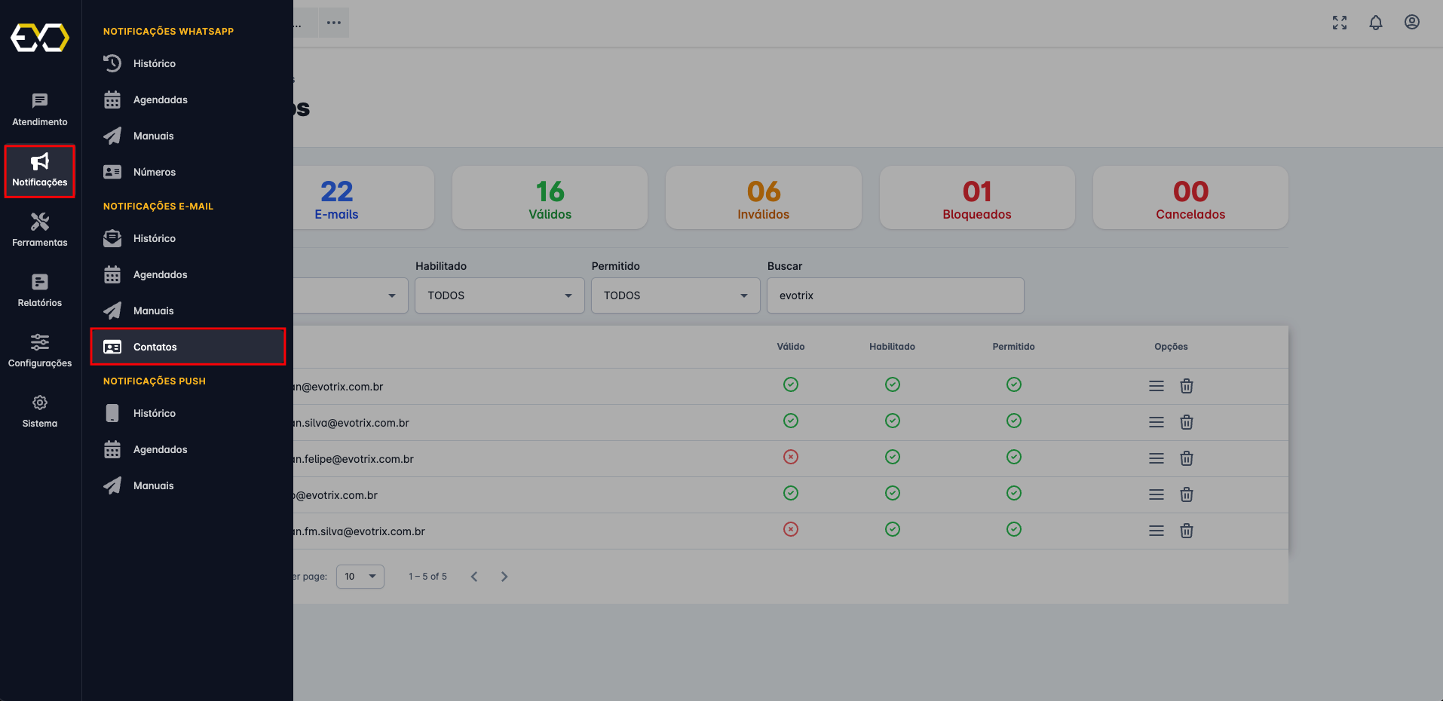The height and width of the screenshot is (701, 1443).
Task: Open Push notifications Histórico menu item
Action: [155, 413]
